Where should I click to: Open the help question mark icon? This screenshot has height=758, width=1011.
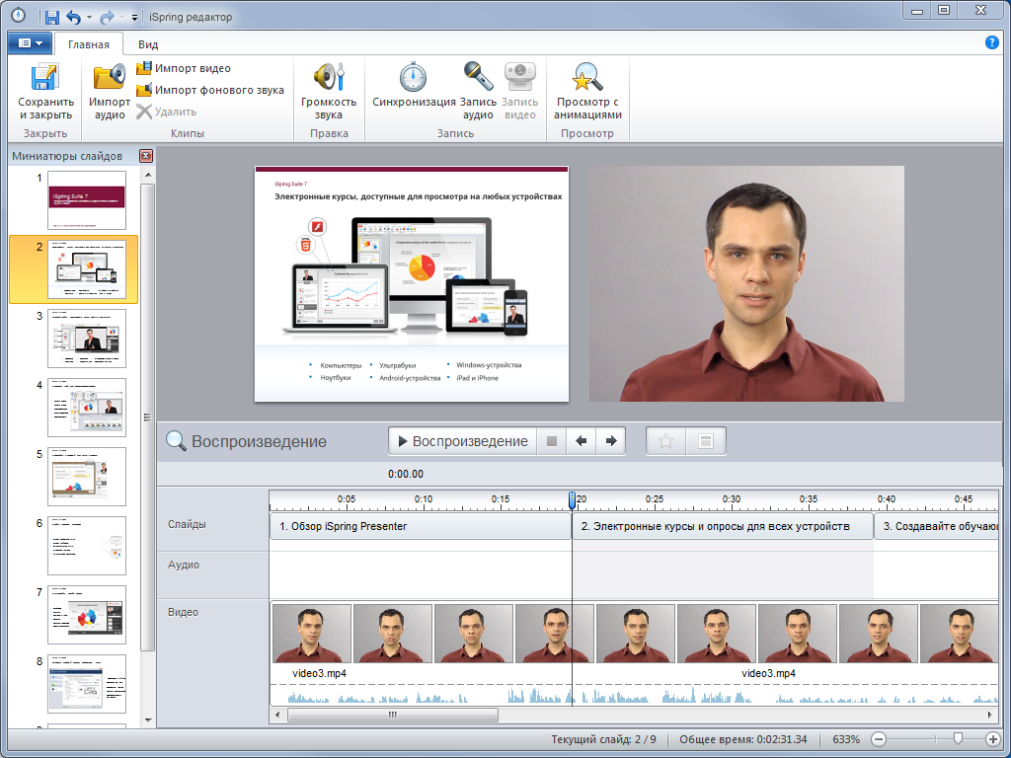click(992, 42)
